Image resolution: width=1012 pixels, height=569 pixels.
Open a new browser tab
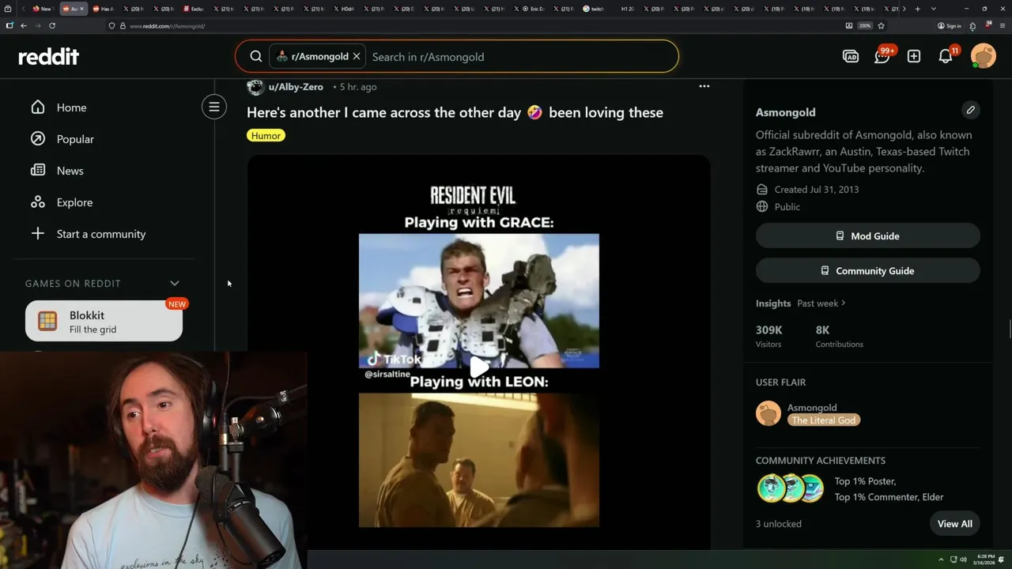coord(917,9)
